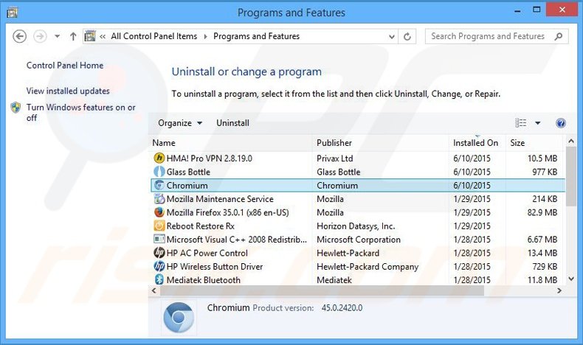Sort by the Publisher column header
583x345 pixels.
click(x=380, y=143)
